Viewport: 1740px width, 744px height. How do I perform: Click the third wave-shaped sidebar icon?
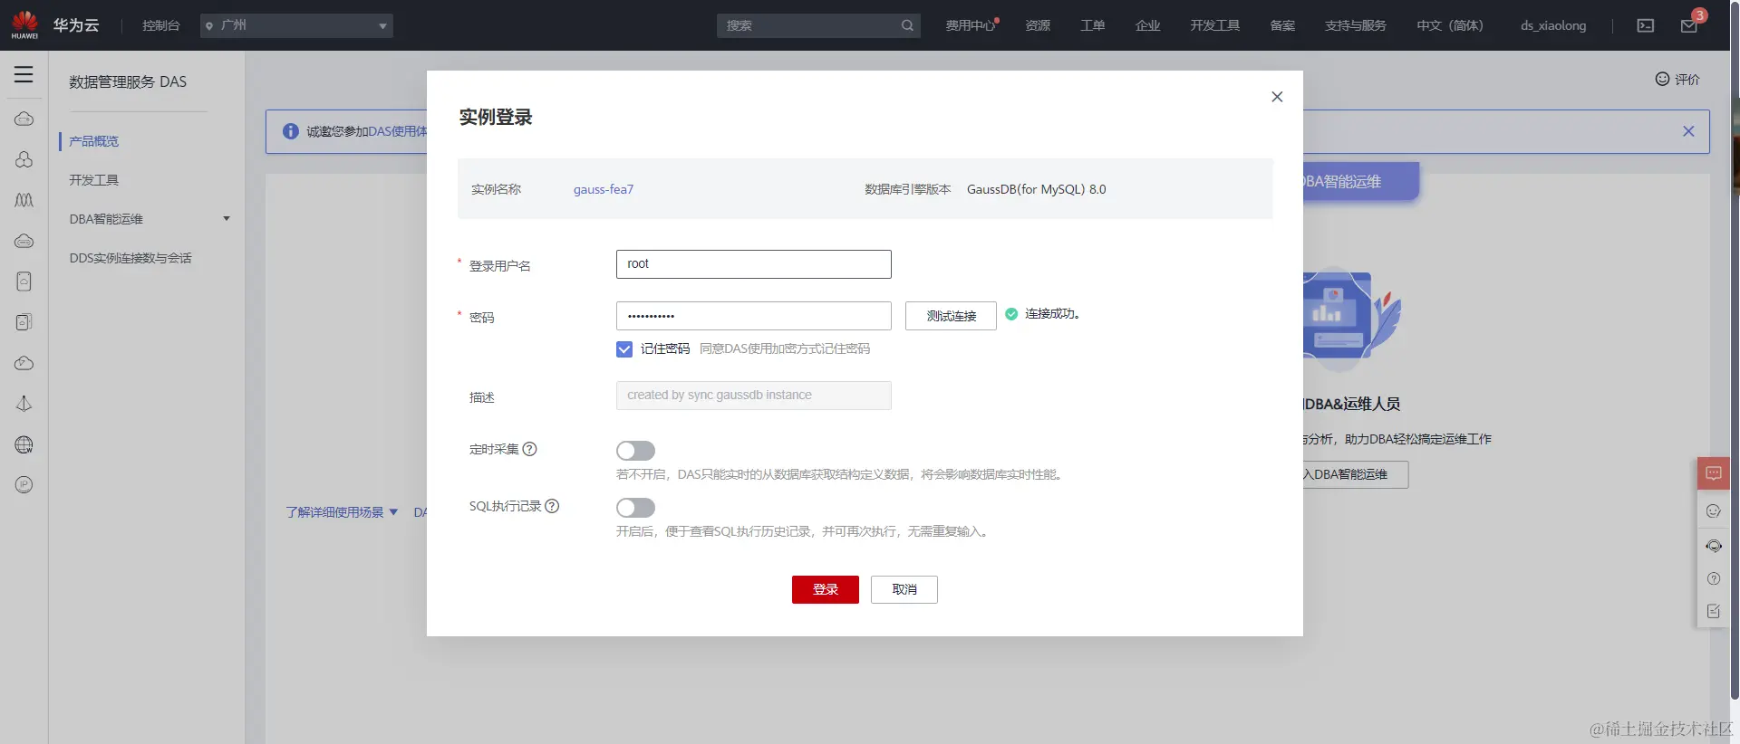[24, 200]
